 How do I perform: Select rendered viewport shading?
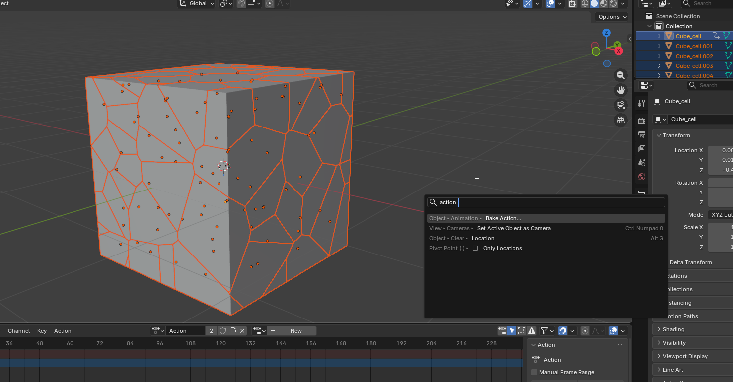coord(613,3)
